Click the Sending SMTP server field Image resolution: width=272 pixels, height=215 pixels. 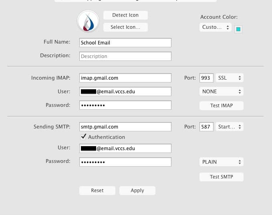pos(125,127)
